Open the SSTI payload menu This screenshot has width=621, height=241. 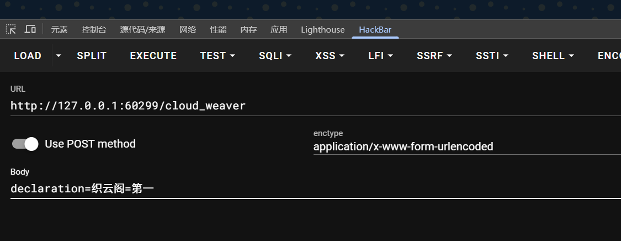pos(492,56)
